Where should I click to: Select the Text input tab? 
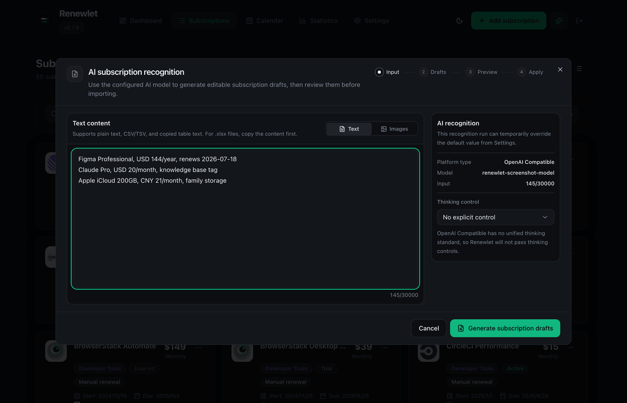tap(349, 129)
